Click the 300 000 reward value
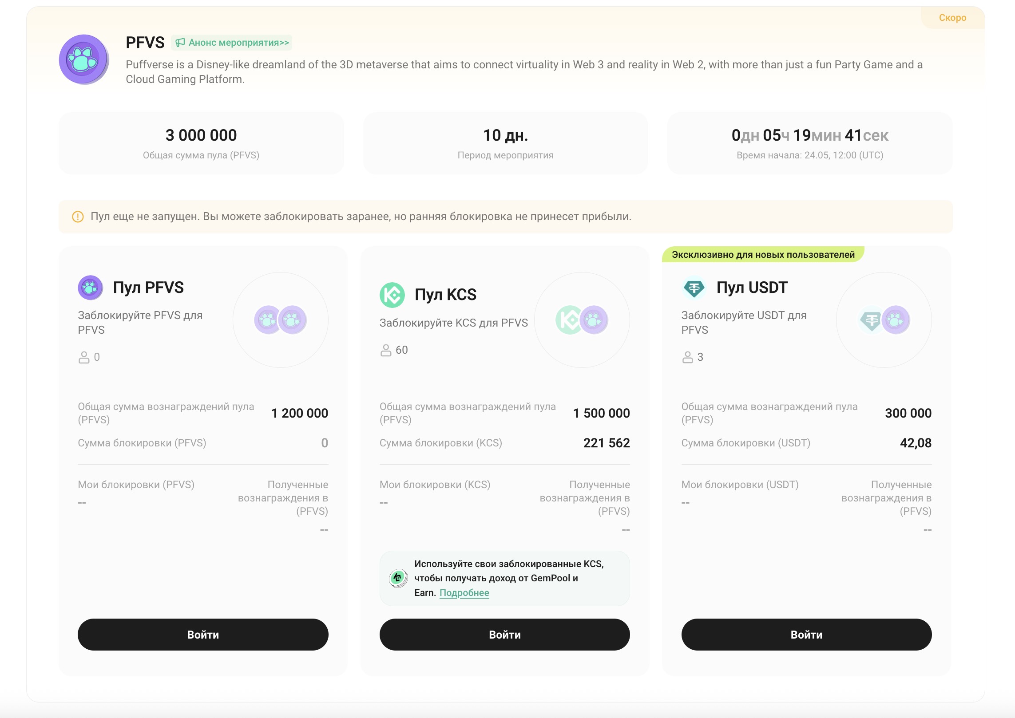This screenshot has width=1015, height=718. click(x=908, y=413)
